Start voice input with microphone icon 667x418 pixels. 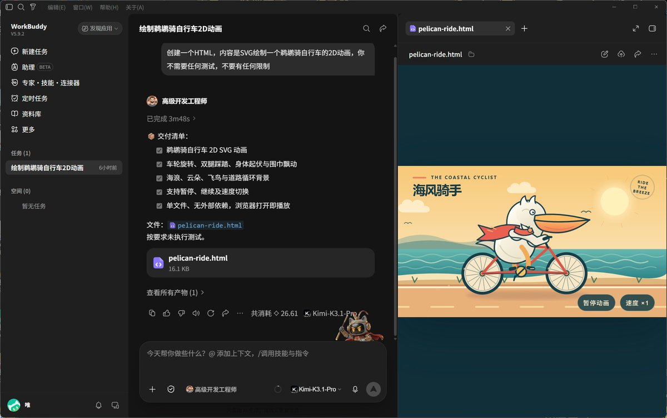(355, 389)
